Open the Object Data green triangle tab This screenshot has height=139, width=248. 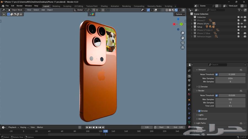[189, 122]
